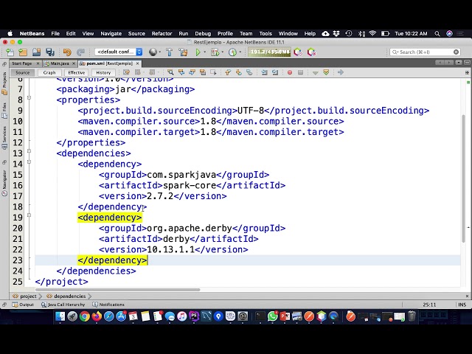Click the Previous Bookmark icon
Screen dimensions: 472x354
tap(228, 72)
